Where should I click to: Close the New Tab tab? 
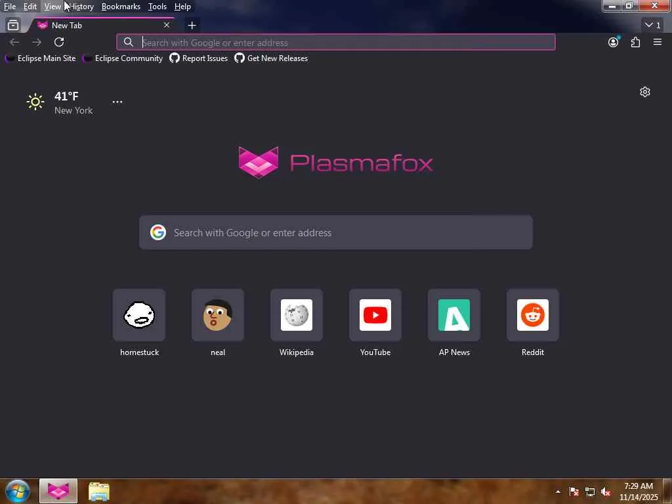point(167,26)
